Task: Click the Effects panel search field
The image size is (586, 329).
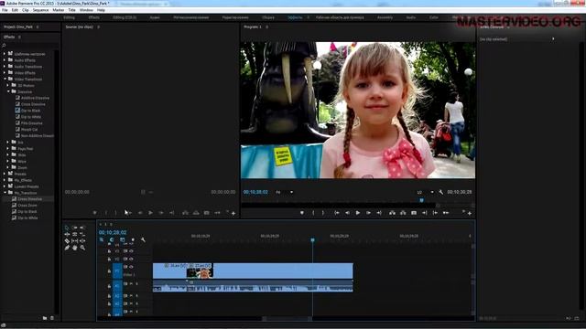Action: (30, 46)
